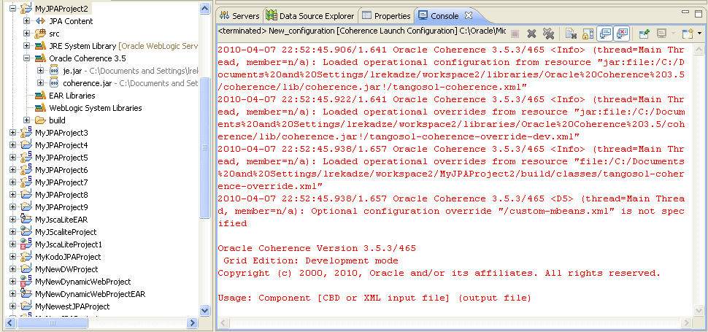Screen dimensions: 708x332
Task: Select MyJPAProject8 in the tree
Action: tap(61, 195)
